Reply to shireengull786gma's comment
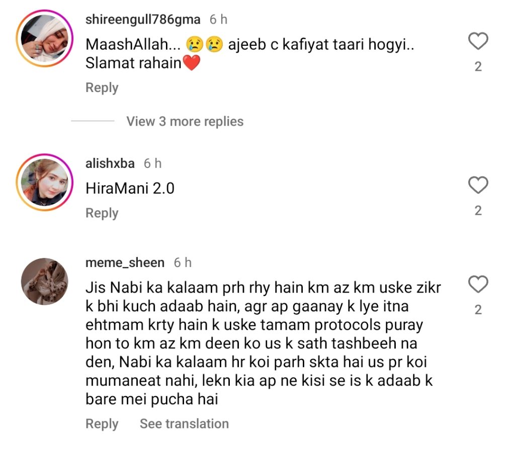This screenshot has height=453, width=515. tap(102, 87)
